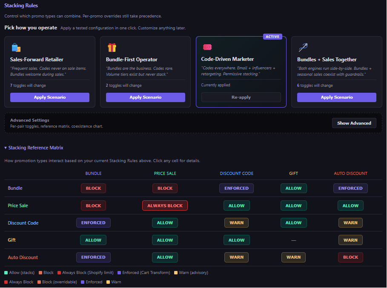Screen dimensions: 387x288
Task: Click the Block (overridable) legend swatch
Action: pos(39,282)
